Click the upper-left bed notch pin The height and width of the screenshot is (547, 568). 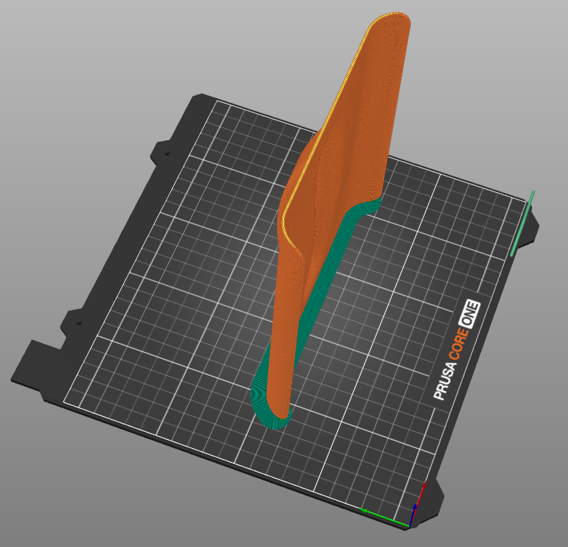point(167,153)
